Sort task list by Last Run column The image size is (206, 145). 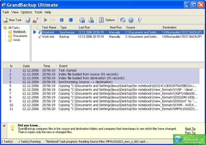[84, 27]
